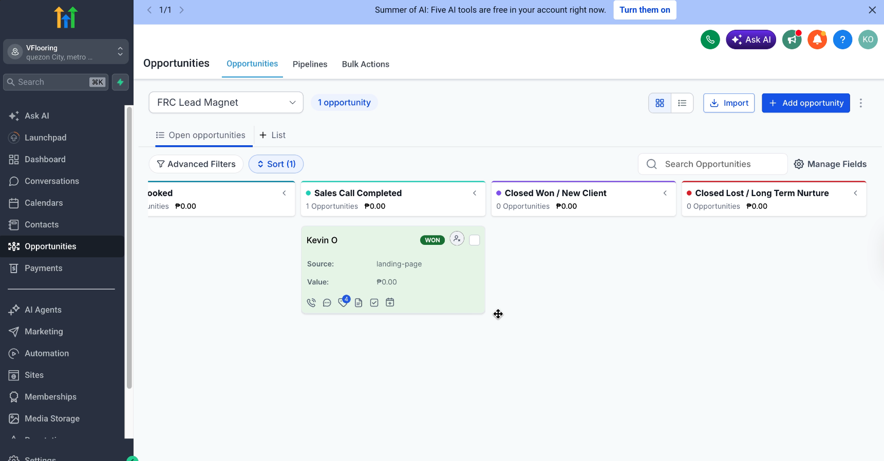Click the Add opportunity button
The width and height of the screenshot is (884, 461).
806,103
